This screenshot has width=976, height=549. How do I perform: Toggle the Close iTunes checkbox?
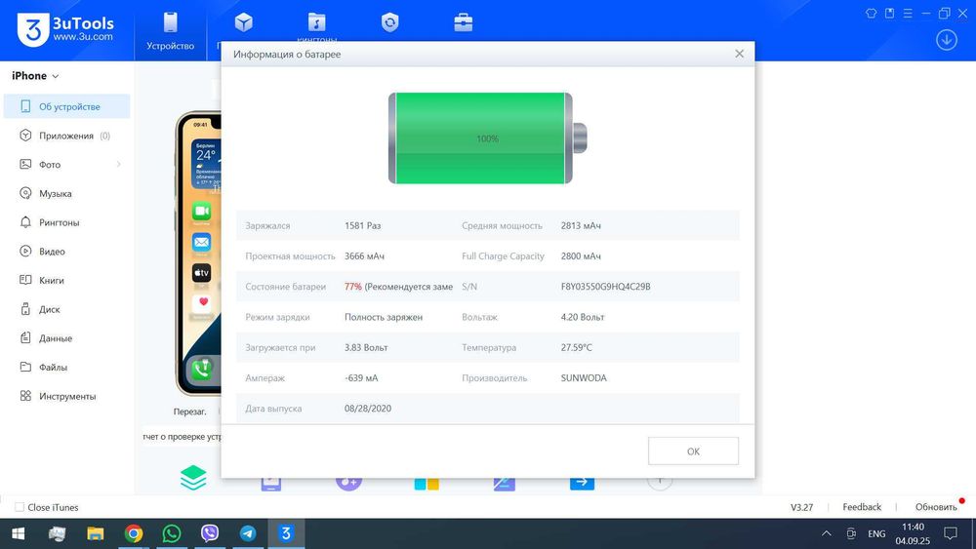19,507
